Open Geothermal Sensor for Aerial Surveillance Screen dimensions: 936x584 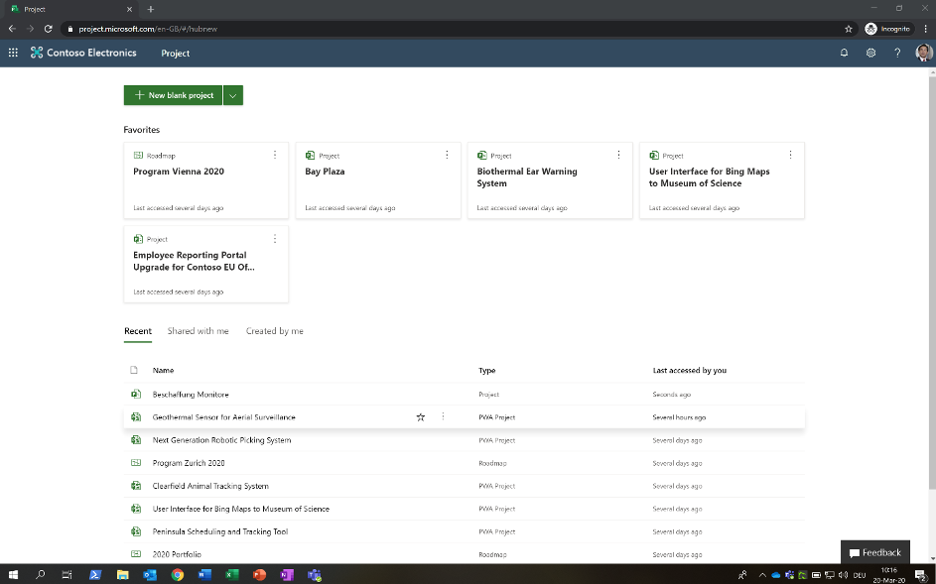tap(224, 417)
